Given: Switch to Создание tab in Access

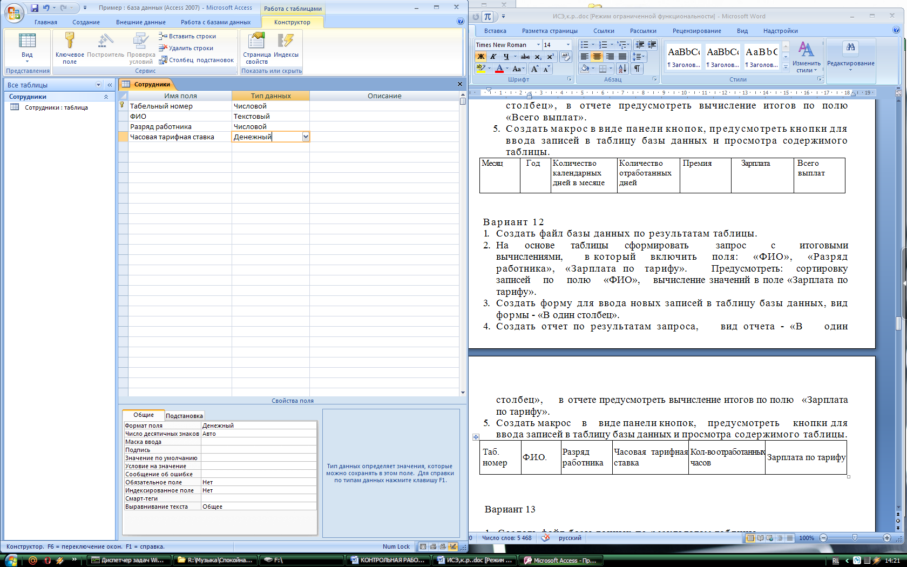Looking at the screenshot, I should pos(86,22).
